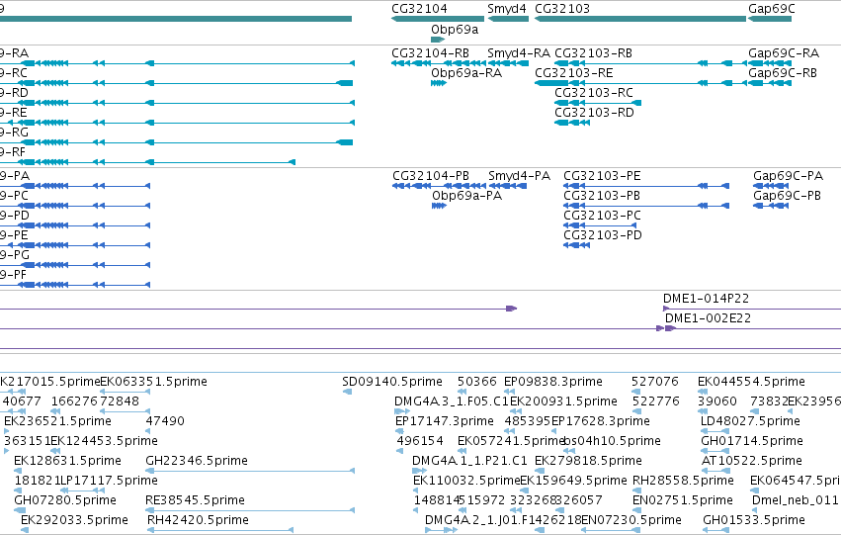This screenshot has width=841, height=535.
Task: Select protein Obp69a-PA label
Action: pyautogui.click(x=467, y=196)
